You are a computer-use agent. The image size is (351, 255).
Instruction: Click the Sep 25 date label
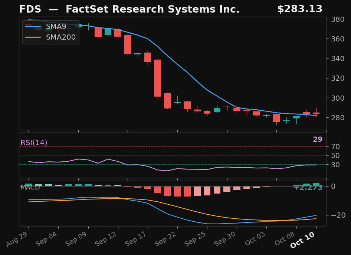tap(196, 239)
